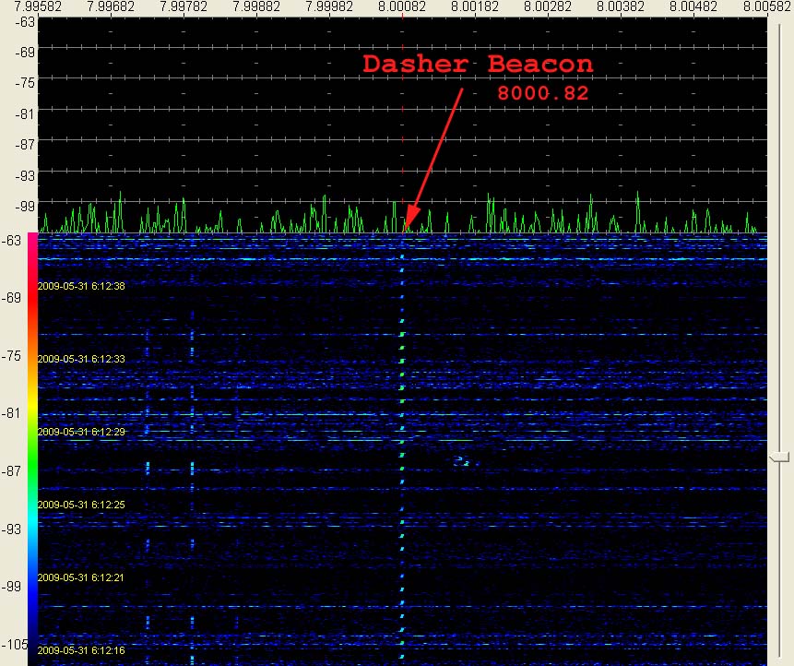Click frequency label 7.99582
Viewport: 794px width, 666px height.
(38, 6)
